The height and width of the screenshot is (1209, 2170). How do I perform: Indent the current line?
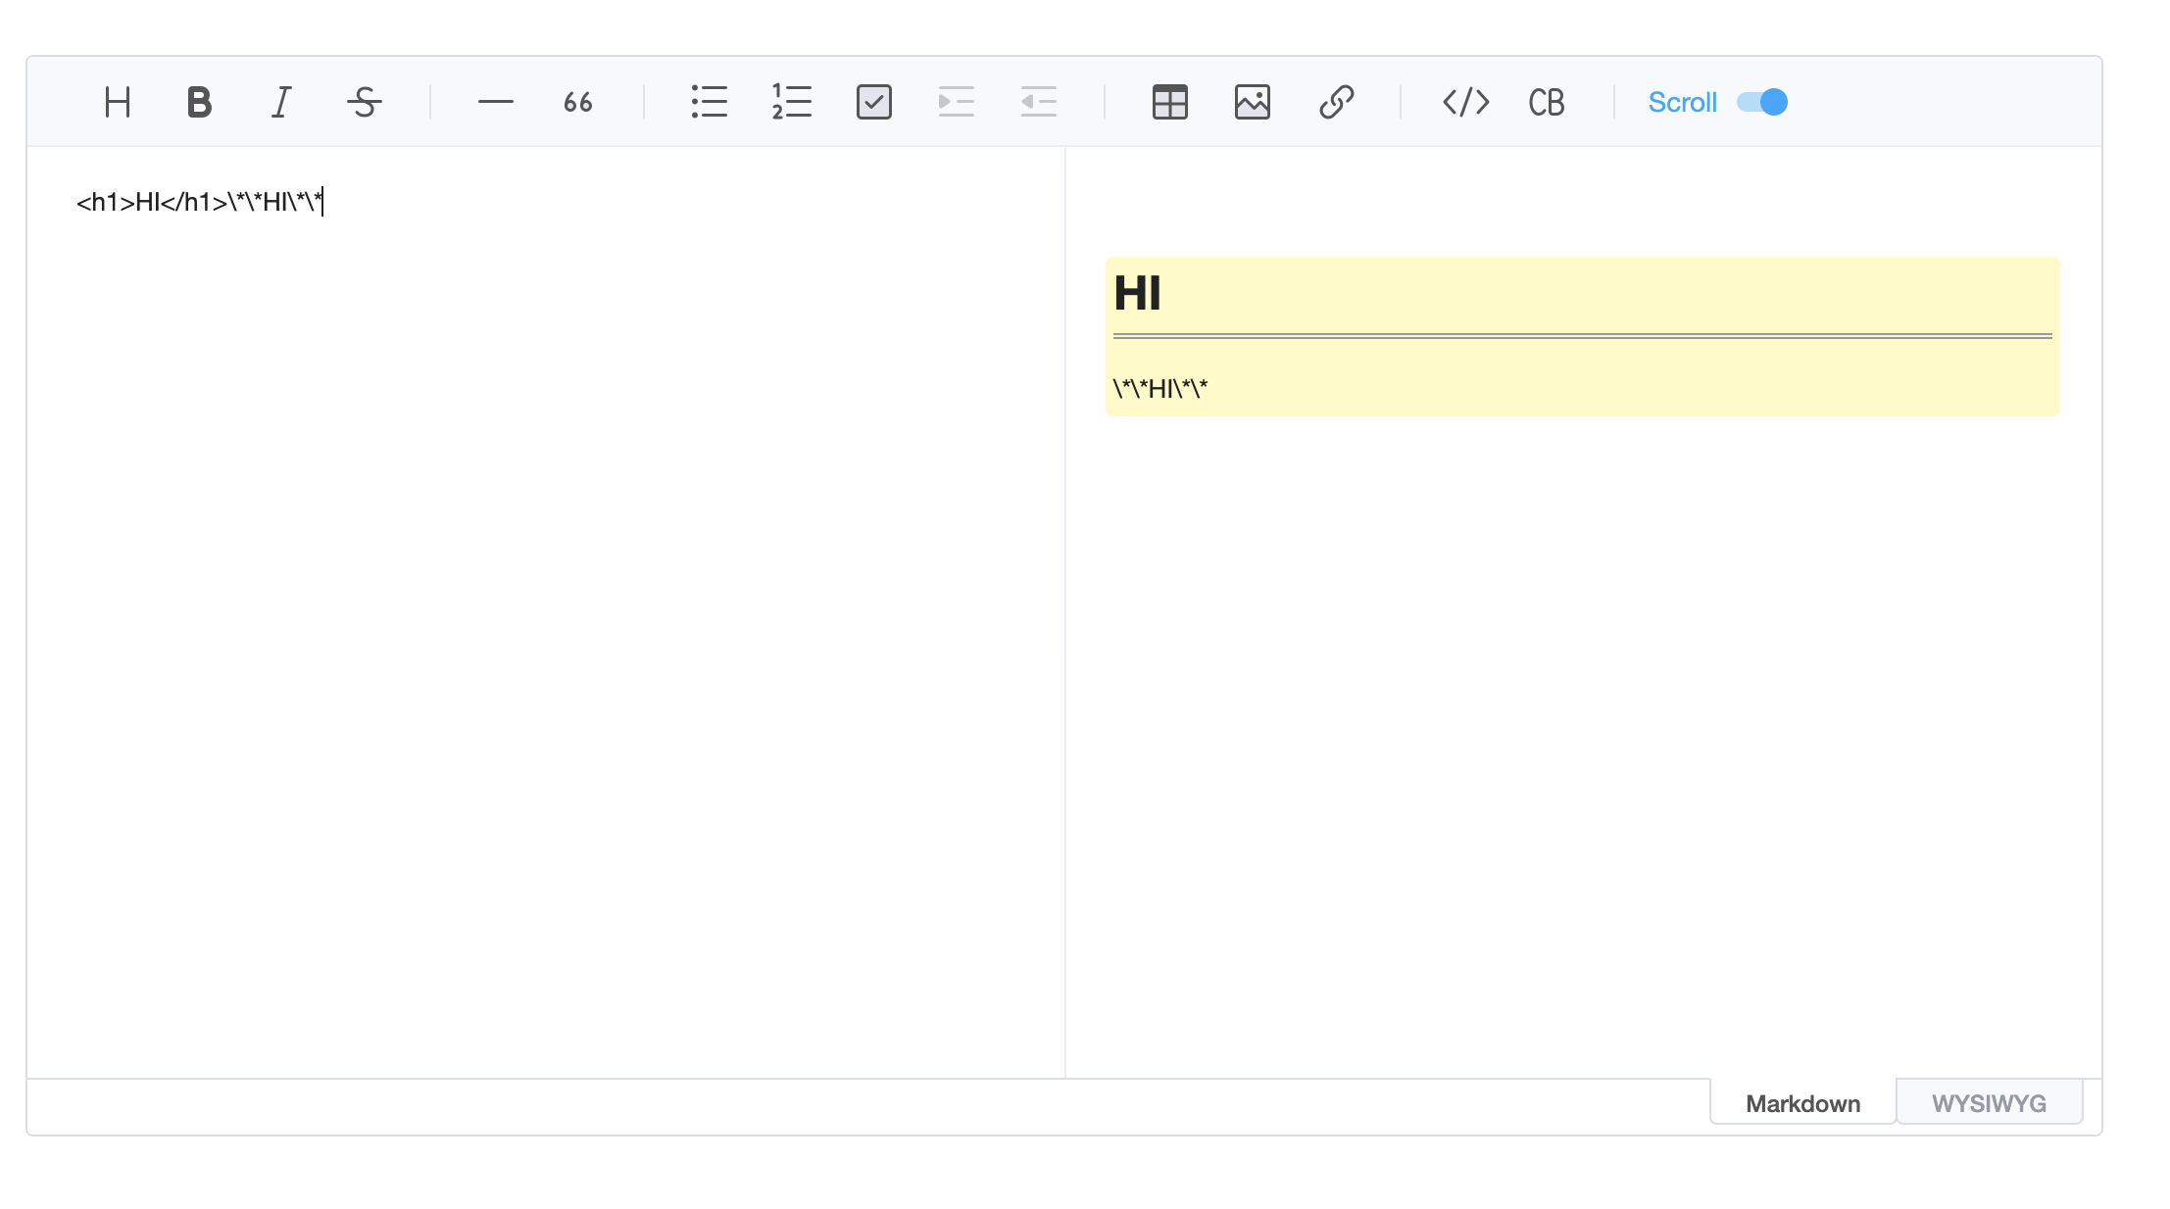tap(956, 102)
